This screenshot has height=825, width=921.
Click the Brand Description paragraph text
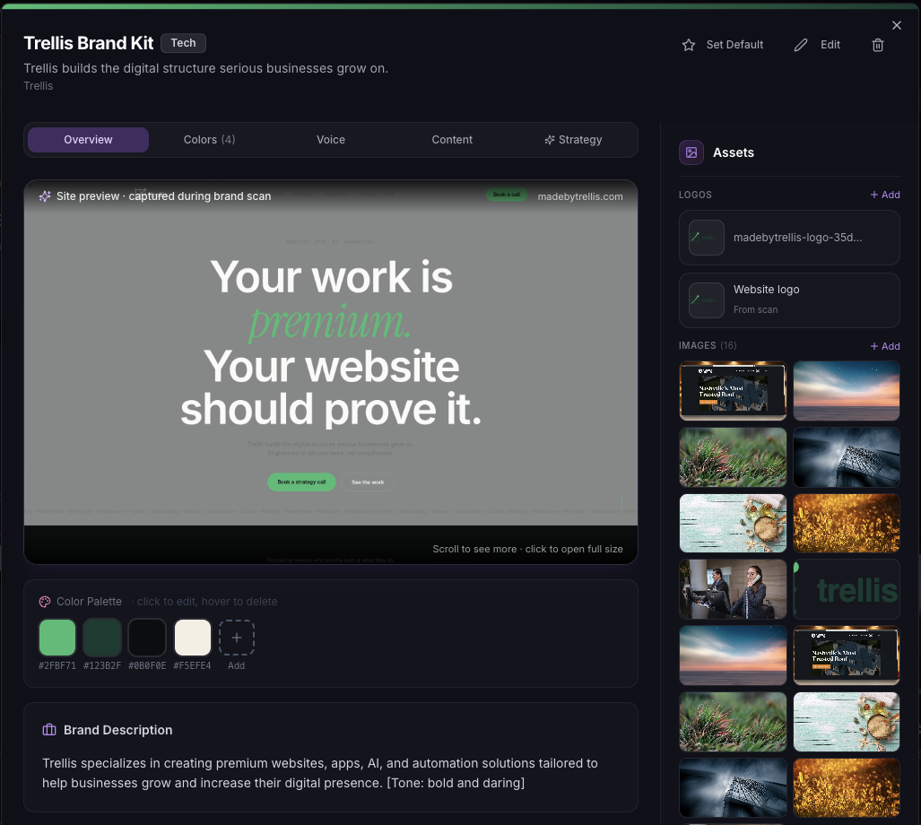click(x=320, y=773)
